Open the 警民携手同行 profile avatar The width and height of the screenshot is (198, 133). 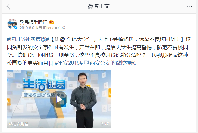coord(12,24)
